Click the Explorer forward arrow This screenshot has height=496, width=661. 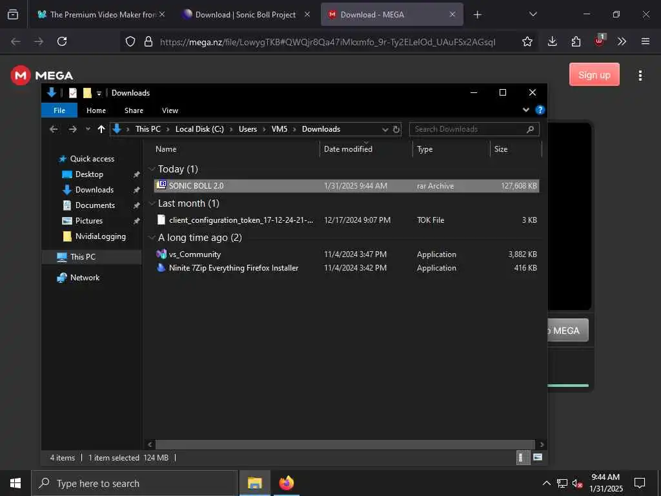[72, 129]
